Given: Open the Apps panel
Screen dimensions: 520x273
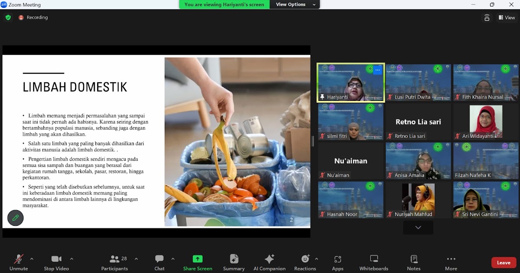Looking at the screenshot, I should [338, 262].
